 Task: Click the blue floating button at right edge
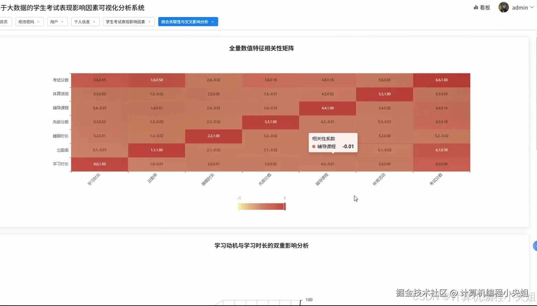(535, 246)
